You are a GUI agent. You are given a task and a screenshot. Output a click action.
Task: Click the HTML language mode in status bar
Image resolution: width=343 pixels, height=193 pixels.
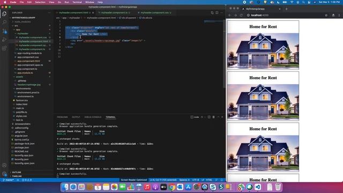click(209, 180)
